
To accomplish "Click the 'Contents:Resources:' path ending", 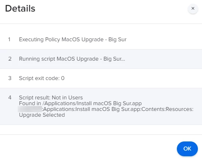I will coord(167,109).
